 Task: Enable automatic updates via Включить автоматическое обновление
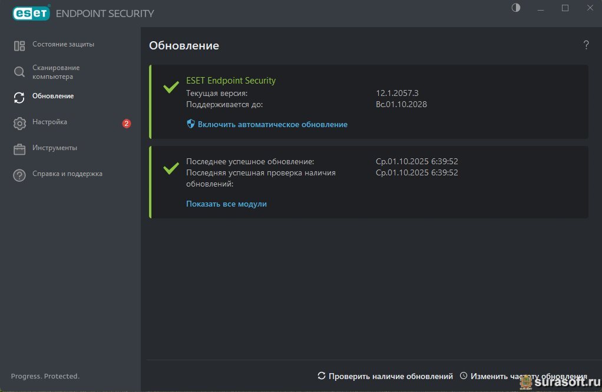[272, 125]
